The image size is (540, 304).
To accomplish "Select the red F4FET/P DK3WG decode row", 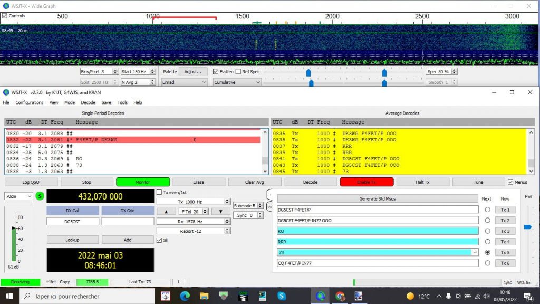I will click(133, 140).
